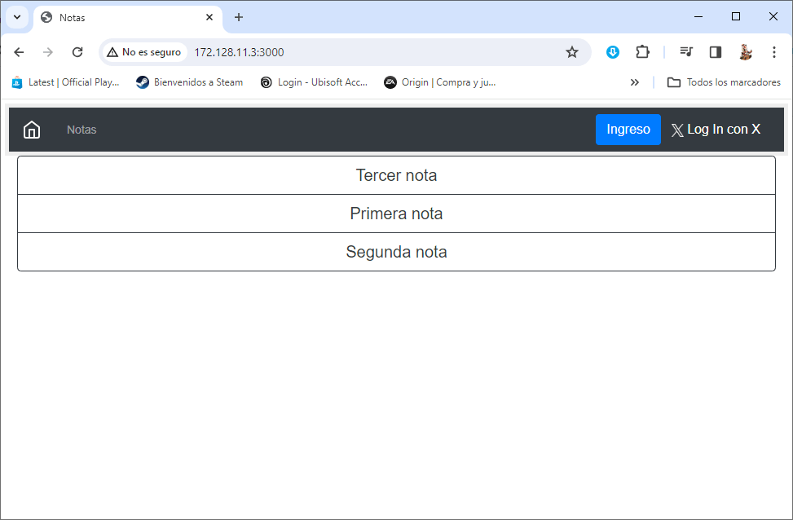Screen dimensions: 793x520
Task: Click the address bar URL field
Action: [367, 52]
